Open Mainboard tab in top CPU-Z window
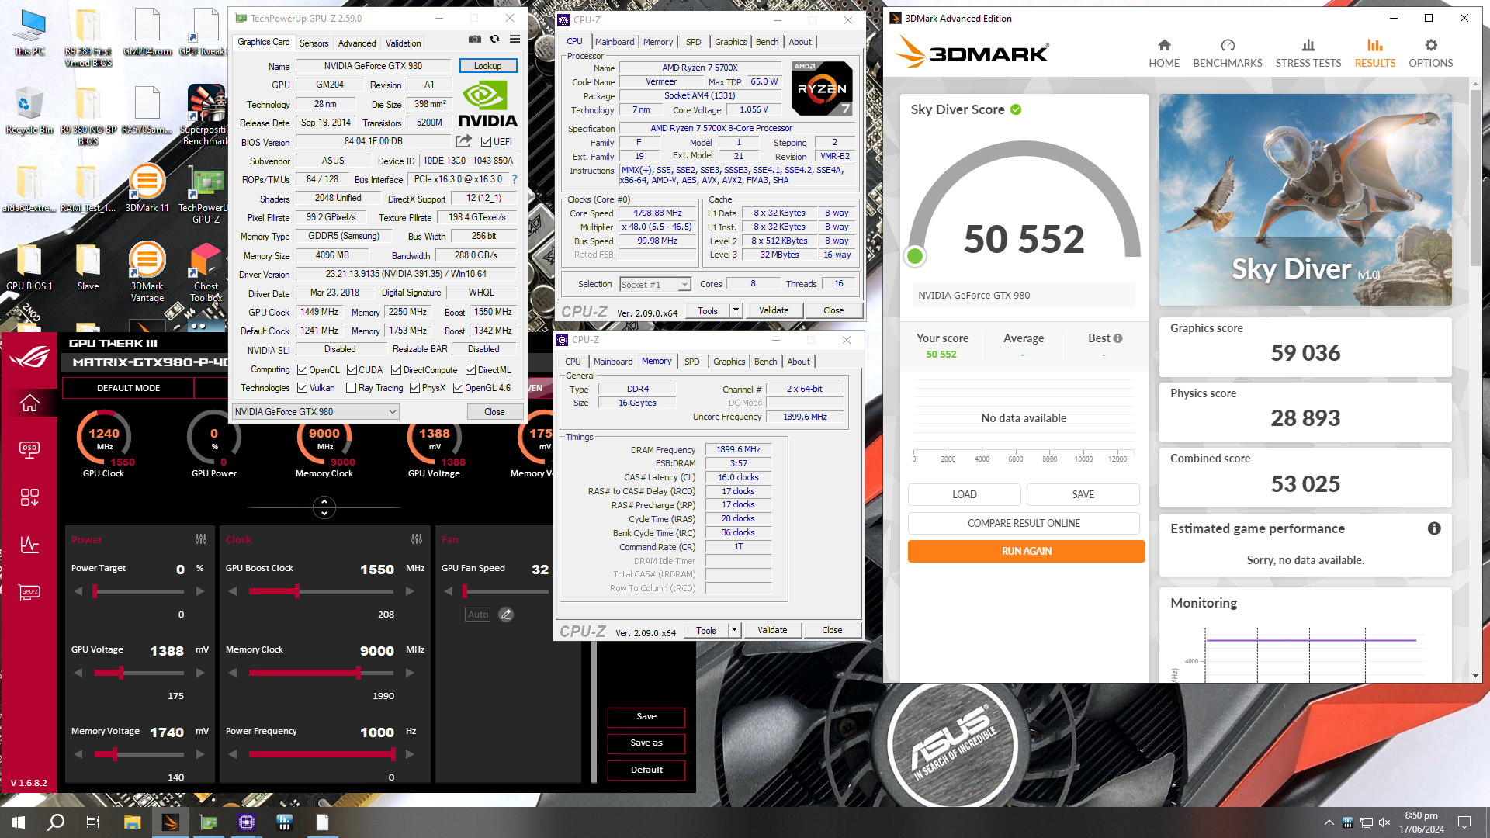1490x838 pixels. (x=615, y=42)
